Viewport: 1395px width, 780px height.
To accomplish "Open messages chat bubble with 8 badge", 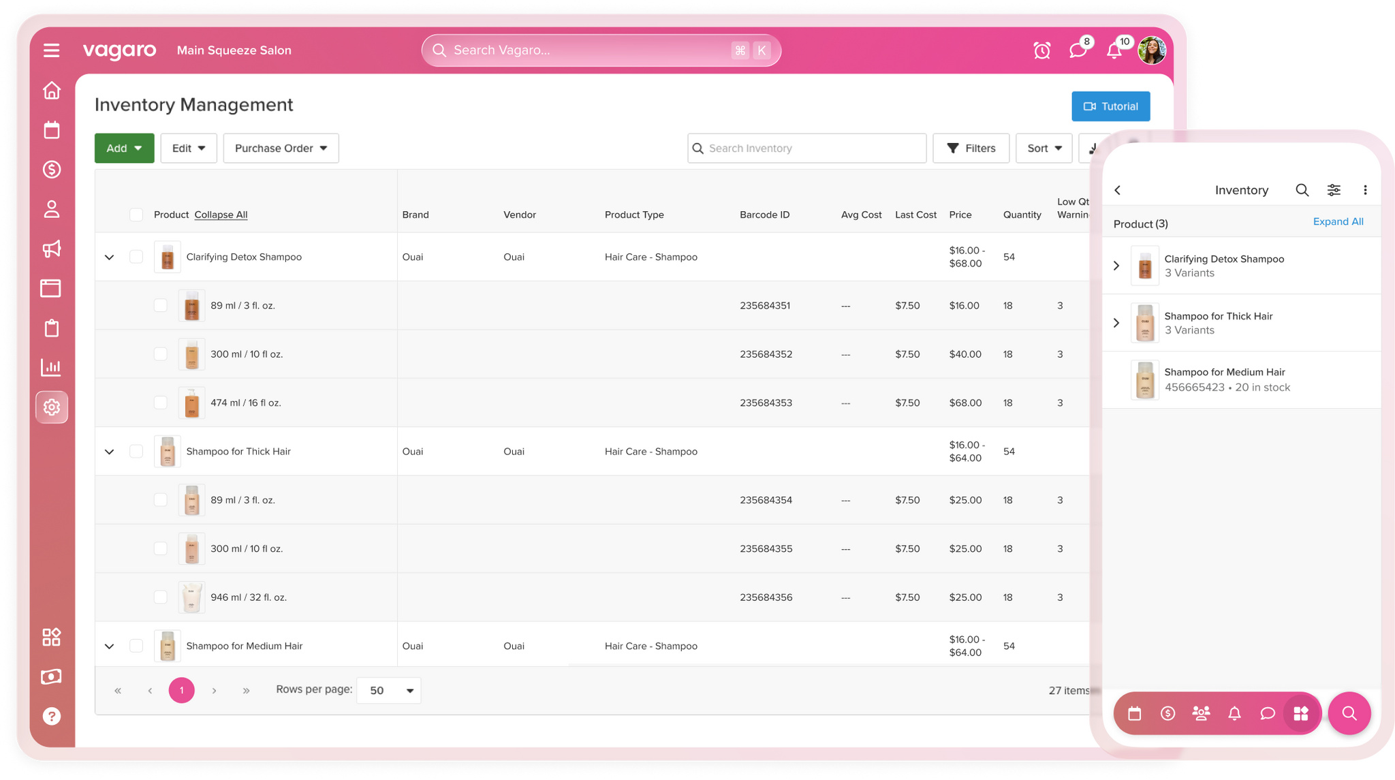I will coord(1078,50).
